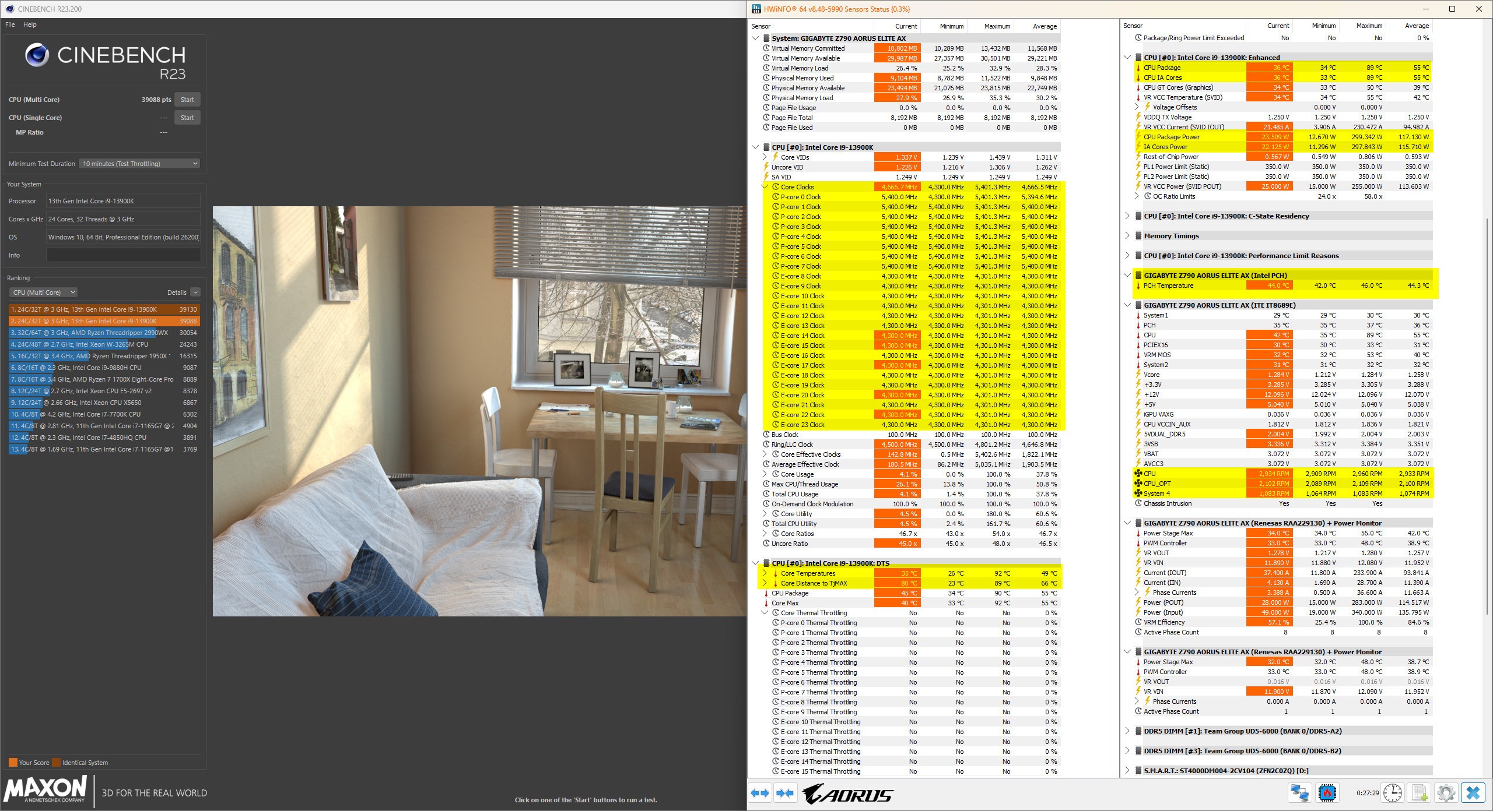This screenshot has width=1493, height=811.
Task: Click the "39088 pts" multi core score
Action: [156, 100]
